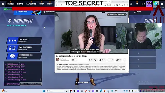The image size is (165, 93).
Task: Open the game settings gear
Action: pos(162,4)
